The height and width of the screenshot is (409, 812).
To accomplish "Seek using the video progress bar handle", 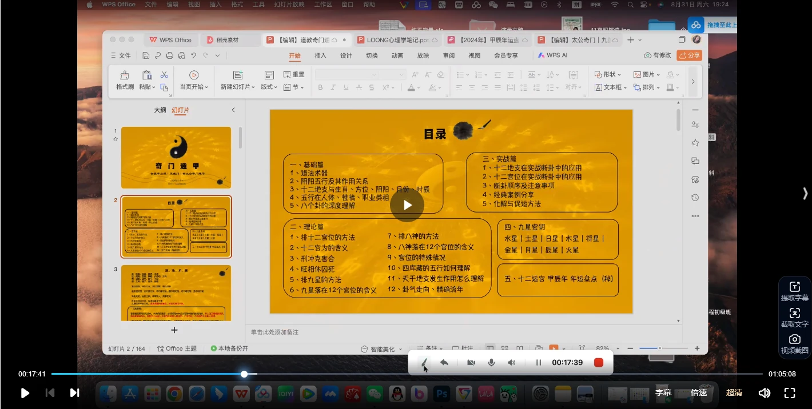I will pos(244,374).
